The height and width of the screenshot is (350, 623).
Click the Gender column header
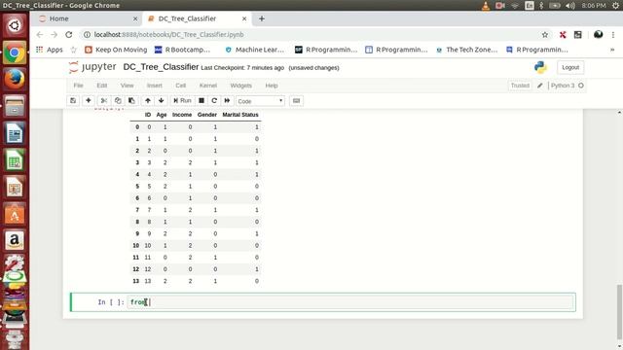[207, 115]
